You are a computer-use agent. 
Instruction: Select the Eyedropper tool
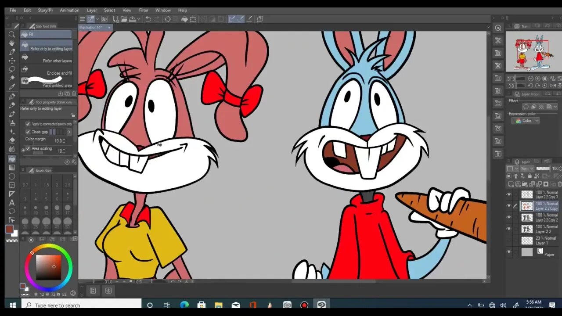(x=12, y=87)
